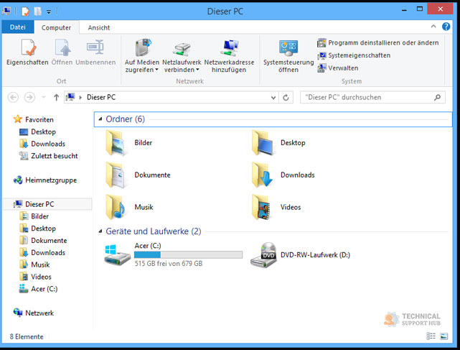Open Bilder under Dieser PC tree
Image resolution: width=460 pixels, height=350 pixels.
[34, 216]
